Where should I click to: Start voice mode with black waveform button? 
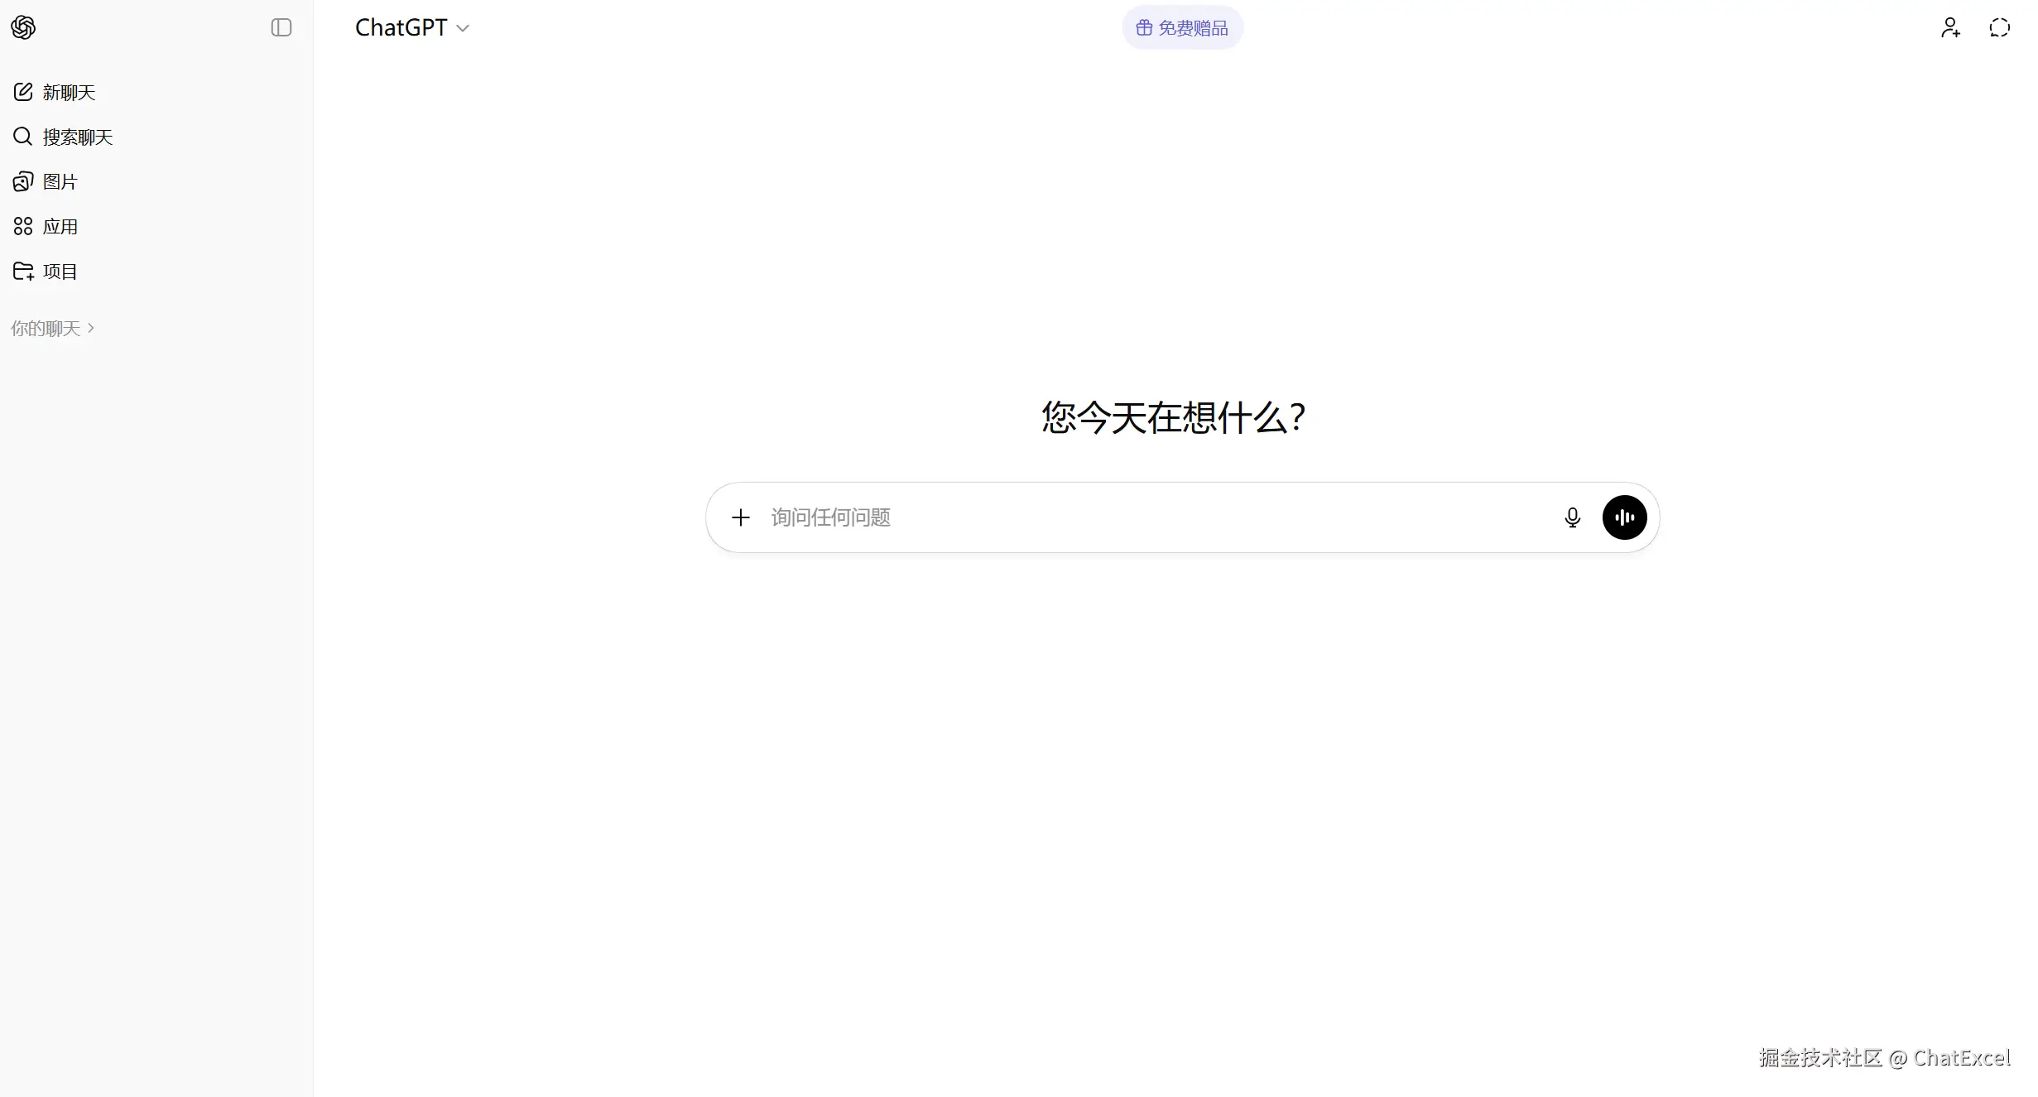1624,517
